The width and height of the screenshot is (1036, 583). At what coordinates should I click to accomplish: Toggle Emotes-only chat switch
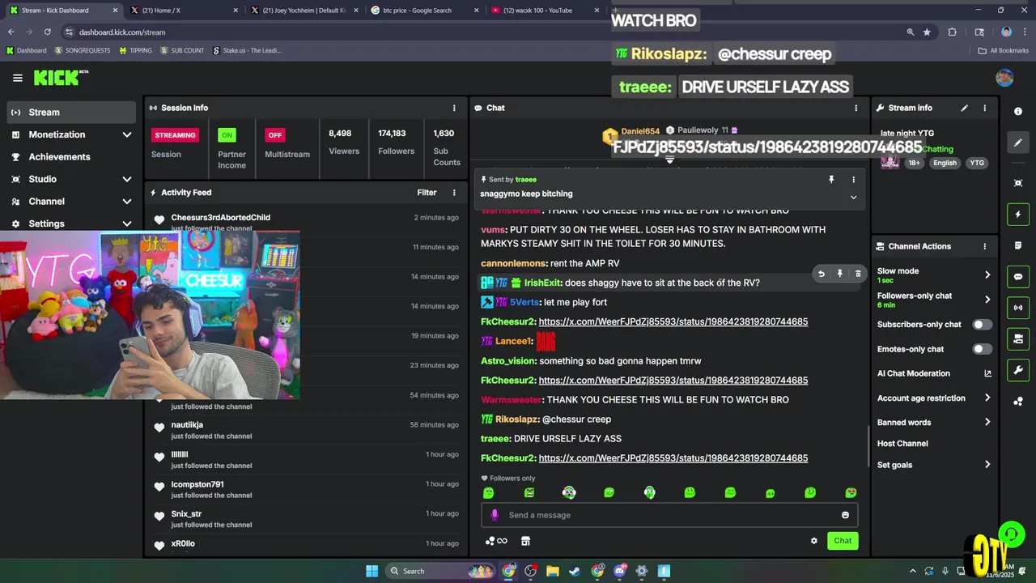click(x=982, y=349)
